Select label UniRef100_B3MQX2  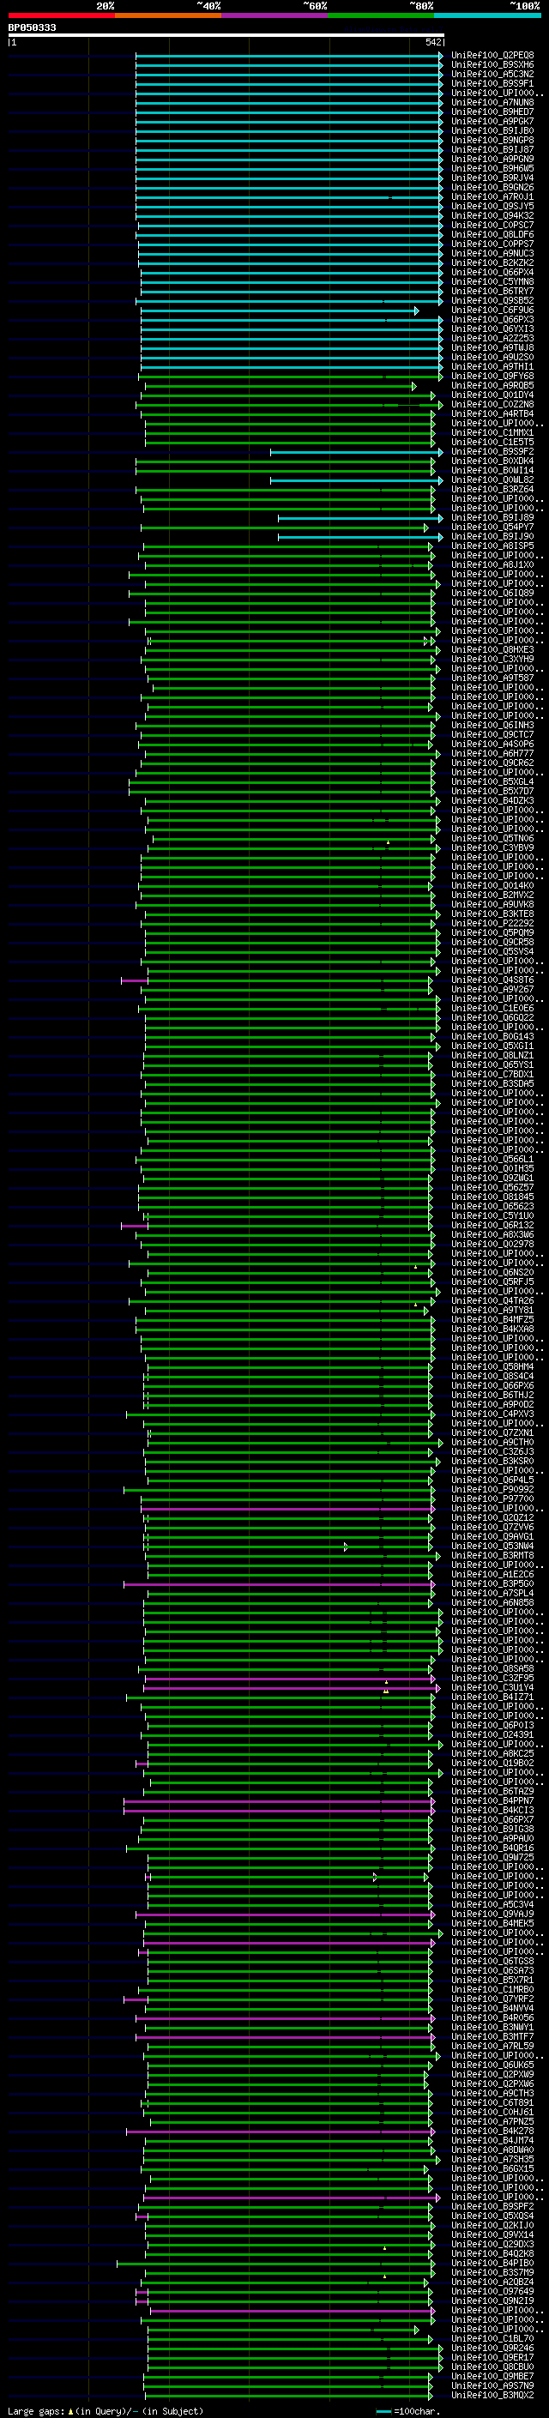492,2396
